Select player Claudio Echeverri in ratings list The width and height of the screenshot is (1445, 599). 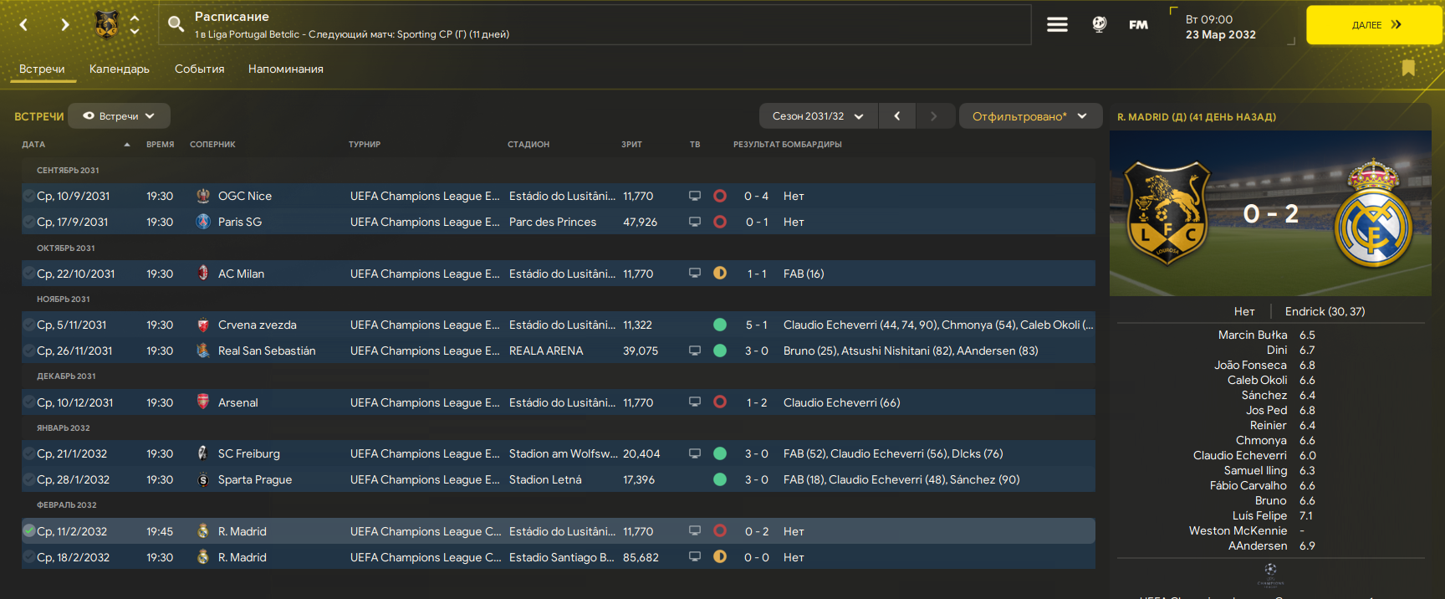pyautogui.click(x=1239, y=455)
